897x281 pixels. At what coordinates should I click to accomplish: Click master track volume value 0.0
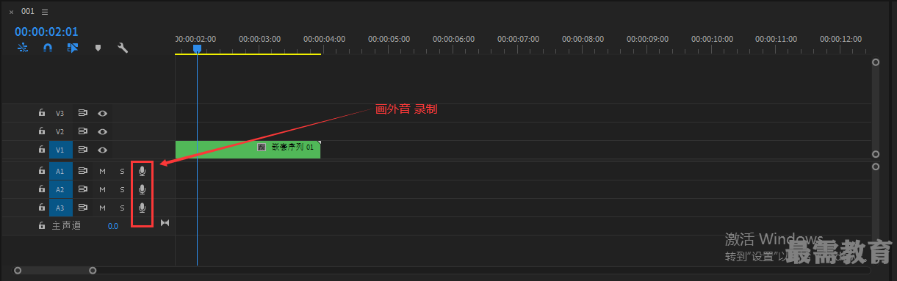coord(112,226)
